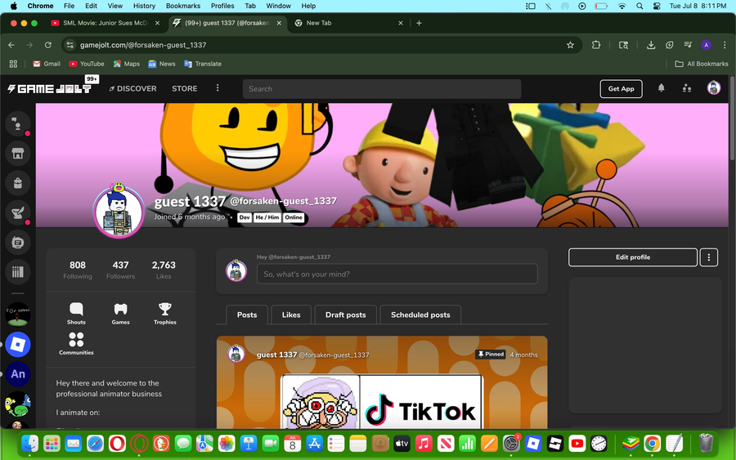The width and height of the screenshot is (736, 460).
Task: Open Chrome extensions puzzle icon
Action: [596, 45]
